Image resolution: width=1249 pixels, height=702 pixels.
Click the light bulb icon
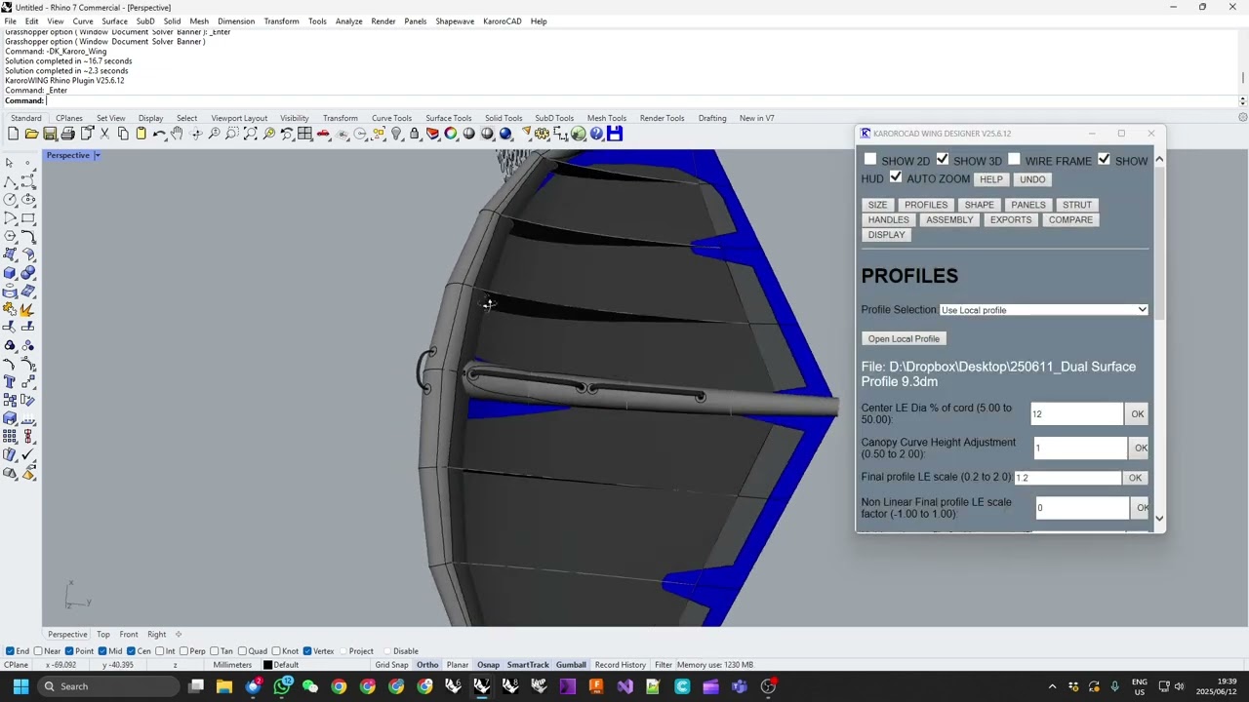tap(396, 134)
